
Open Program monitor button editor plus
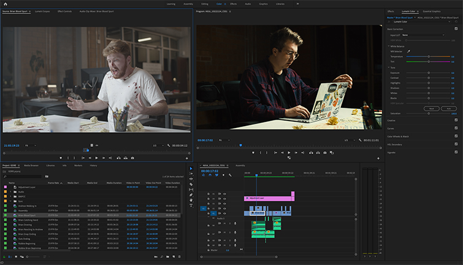point(378,159)
